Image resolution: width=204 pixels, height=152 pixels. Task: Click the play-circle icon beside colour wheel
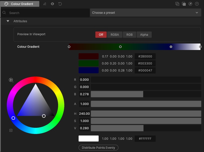pyautogui.click(x=11, y=80)
